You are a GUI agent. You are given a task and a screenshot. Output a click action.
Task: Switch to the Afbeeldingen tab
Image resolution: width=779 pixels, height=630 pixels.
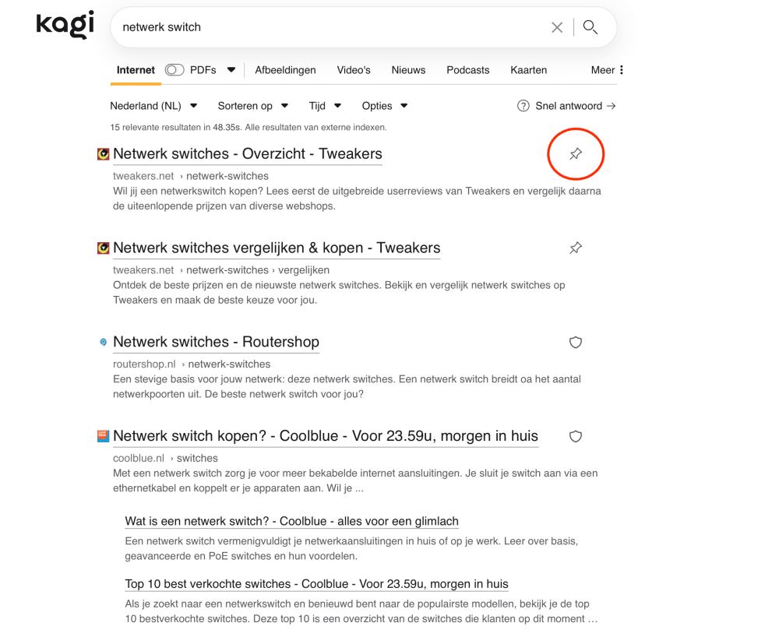pyautogui.click(x=285, y=70)
